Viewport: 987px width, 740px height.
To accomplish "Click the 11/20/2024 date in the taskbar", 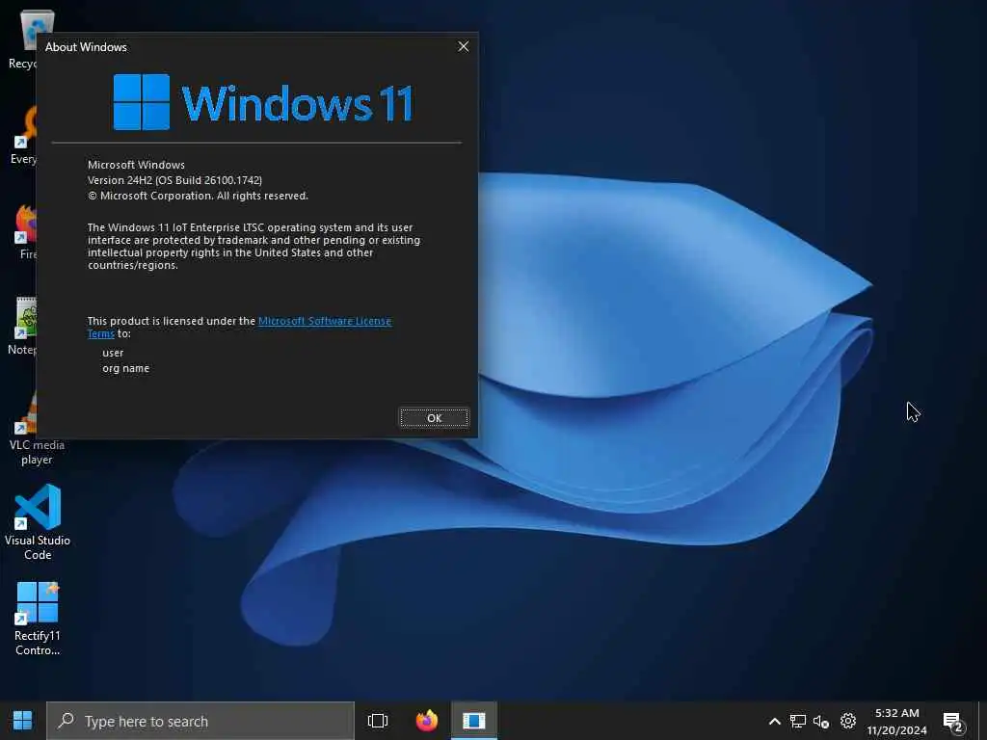I will 896,730.
